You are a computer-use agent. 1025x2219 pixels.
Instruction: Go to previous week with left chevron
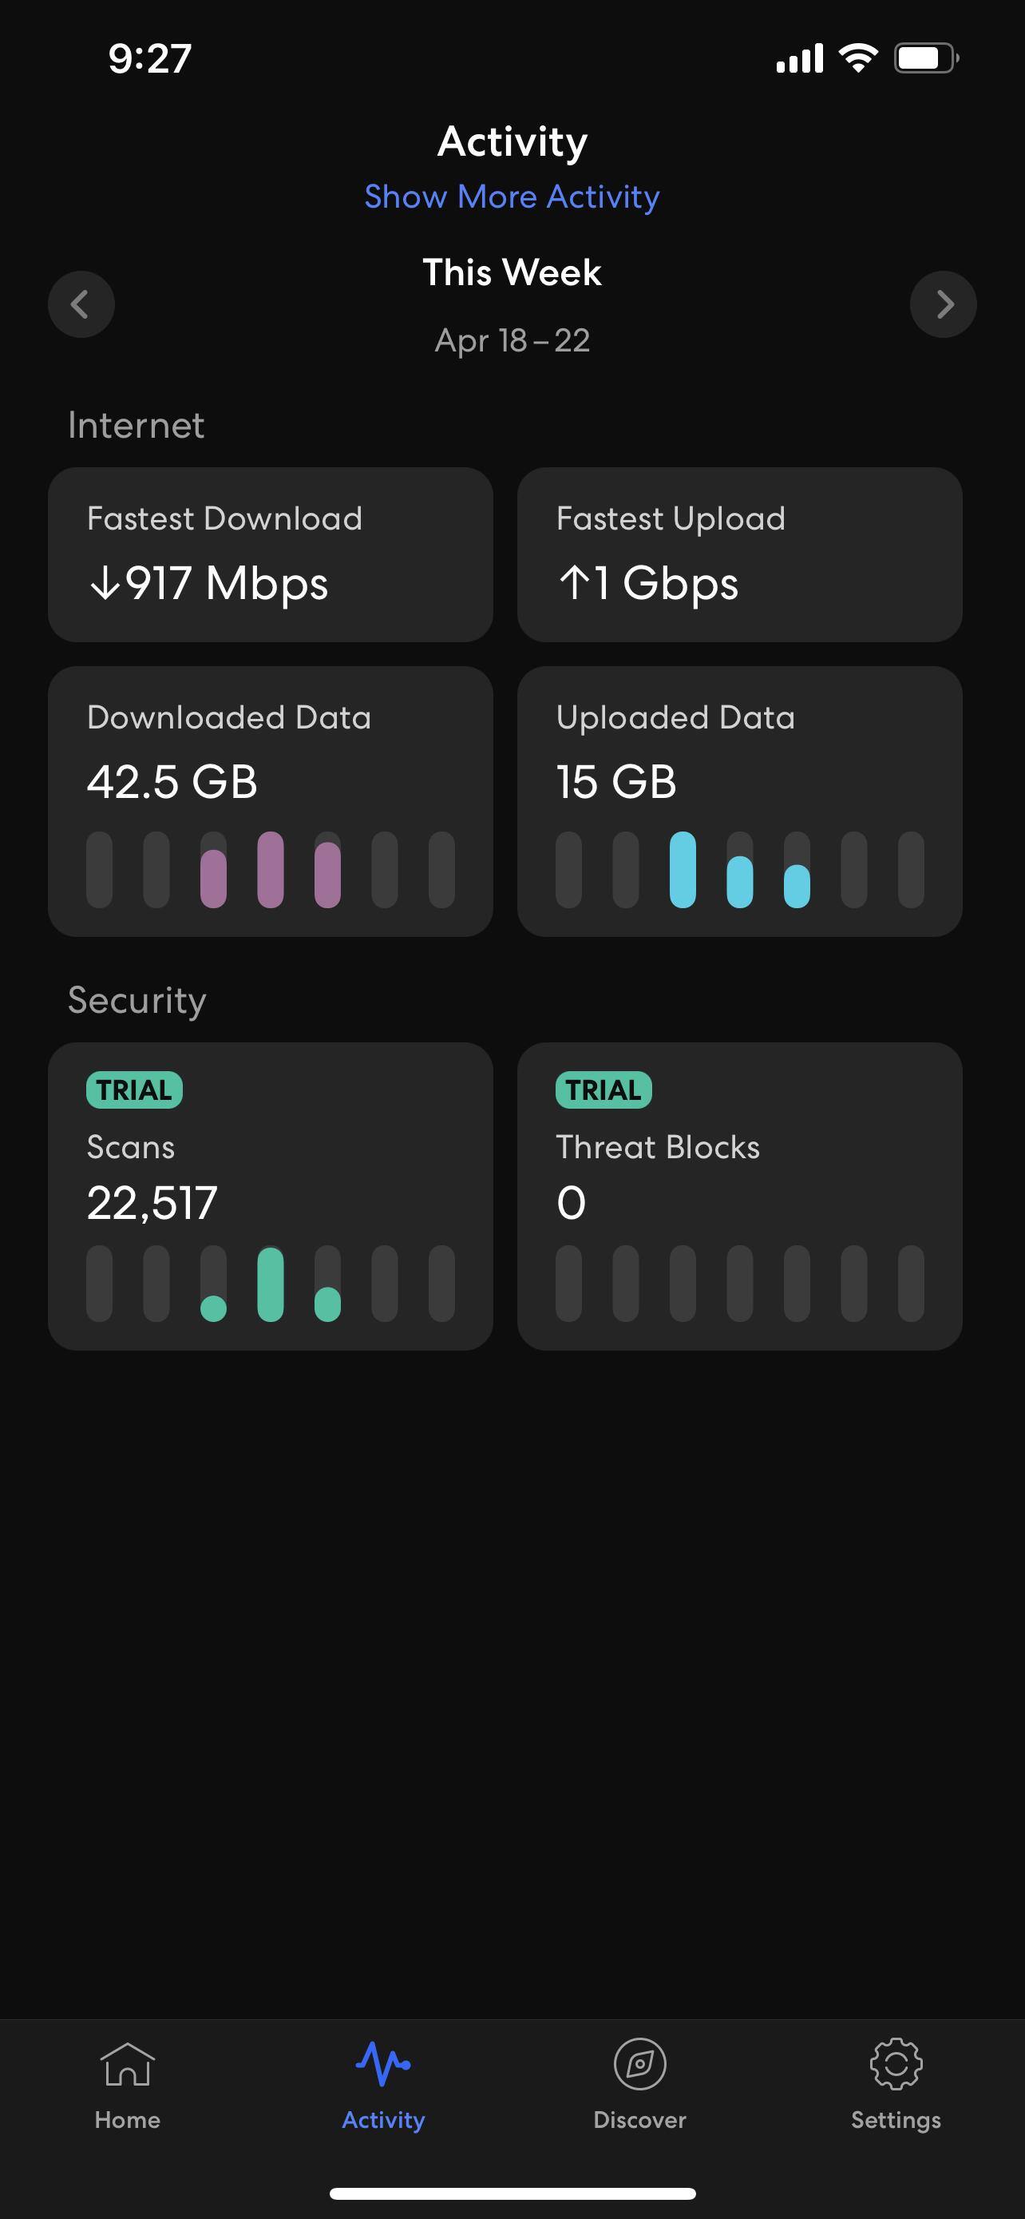click(x=81, y=304)
